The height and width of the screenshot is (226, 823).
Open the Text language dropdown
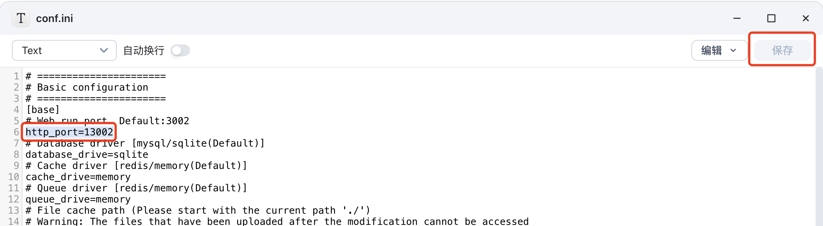pyautogui.click(x=64, y=50)
